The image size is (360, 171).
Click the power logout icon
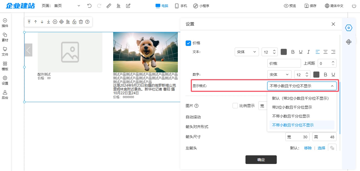354,6
